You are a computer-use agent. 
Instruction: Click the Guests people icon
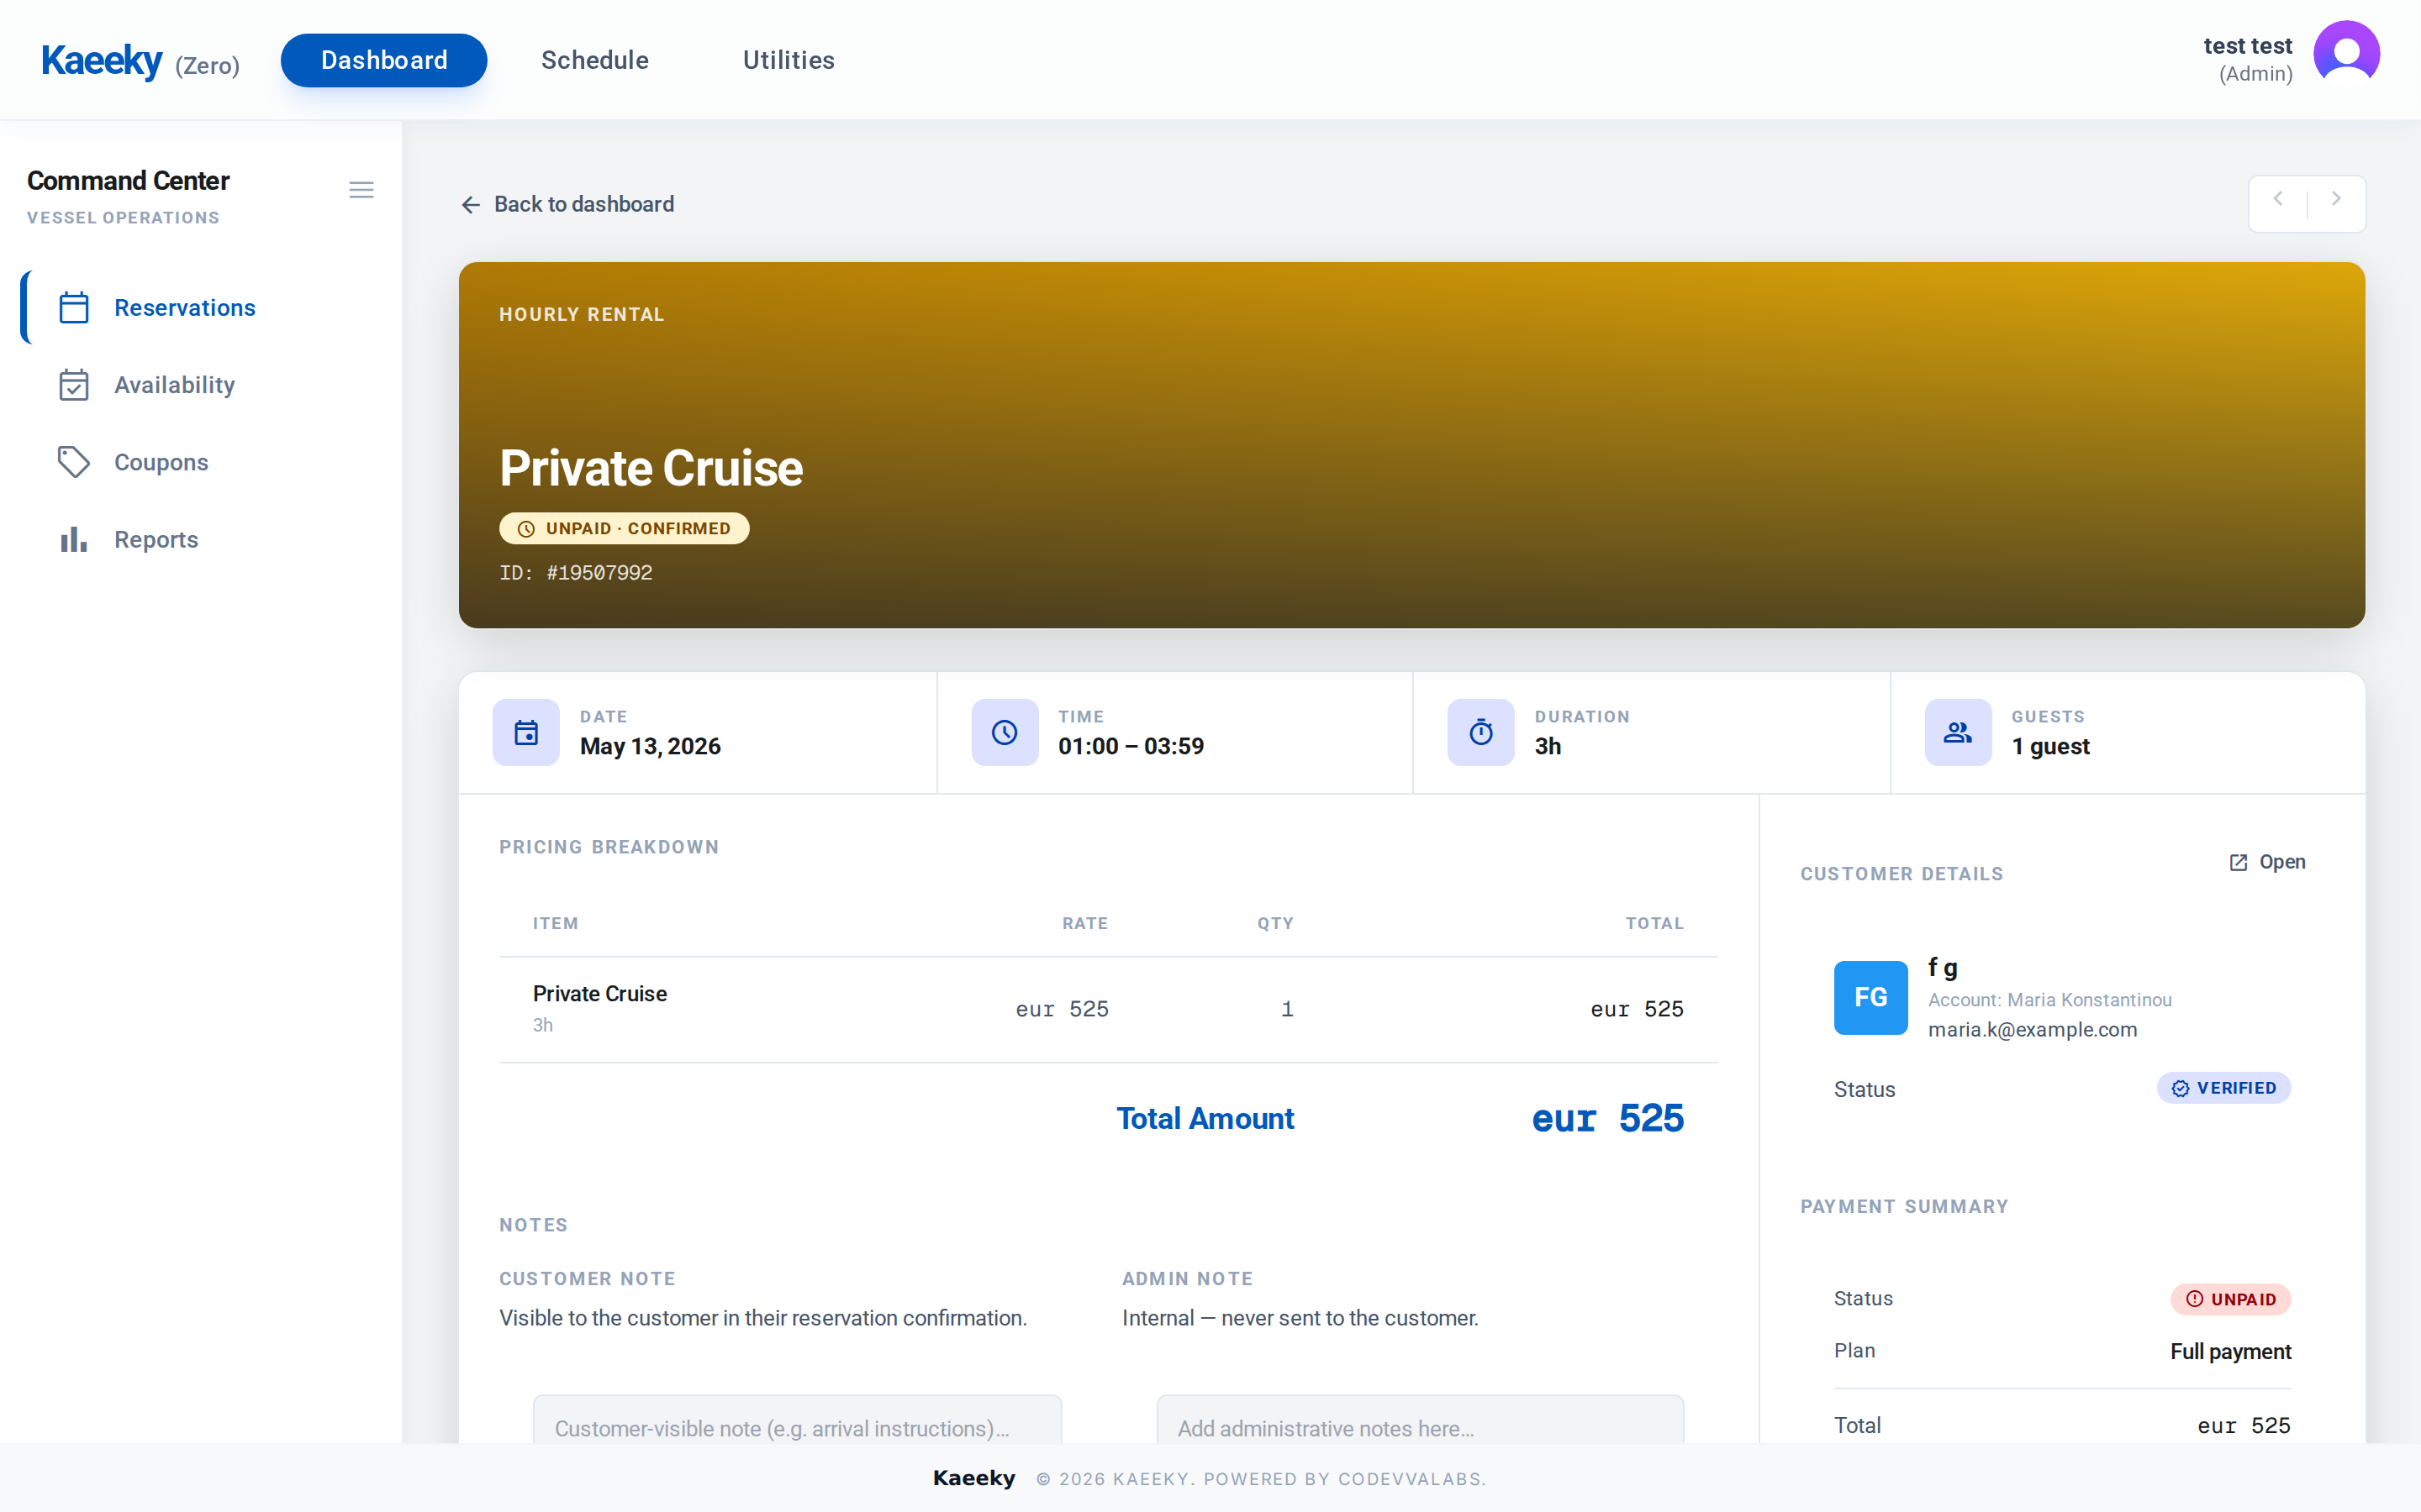pos(1958,733)
